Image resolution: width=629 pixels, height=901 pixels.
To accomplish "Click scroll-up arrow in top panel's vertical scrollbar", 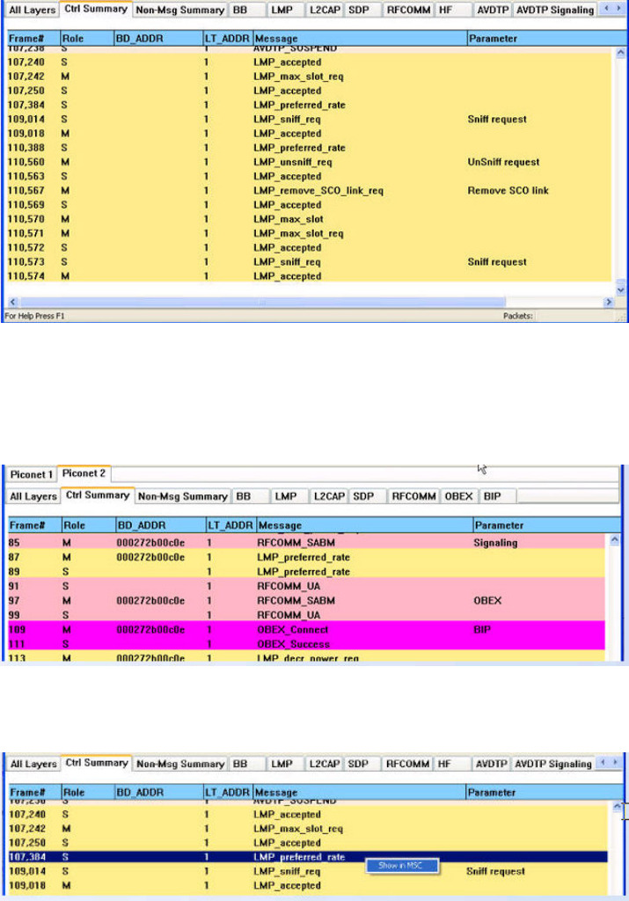I will coord(620,53).
